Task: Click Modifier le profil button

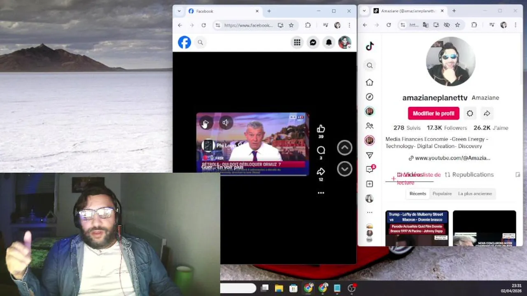Action: tap(434, 113)
